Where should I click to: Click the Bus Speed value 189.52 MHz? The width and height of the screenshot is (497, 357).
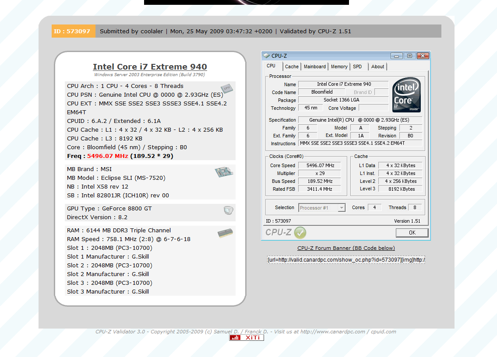[320, 181]
